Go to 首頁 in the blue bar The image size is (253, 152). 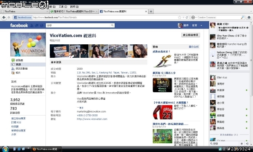pyautogui.click(x=194, y=25)
